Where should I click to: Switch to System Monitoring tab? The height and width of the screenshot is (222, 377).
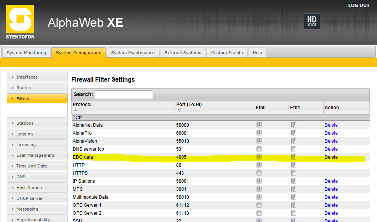coord(26,53)
